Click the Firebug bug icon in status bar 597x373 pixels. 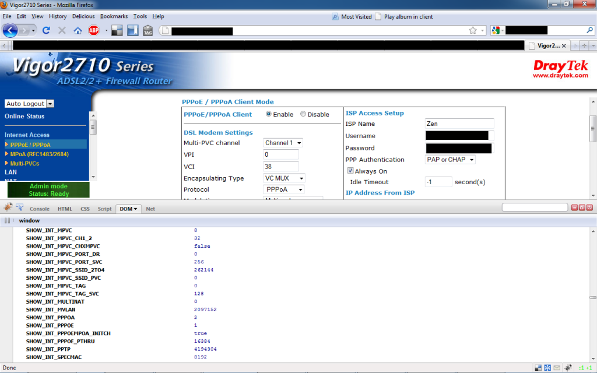(568, 368)
